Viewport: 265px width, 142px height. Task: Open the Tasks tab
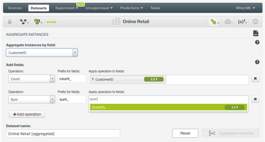pos(155,8)
